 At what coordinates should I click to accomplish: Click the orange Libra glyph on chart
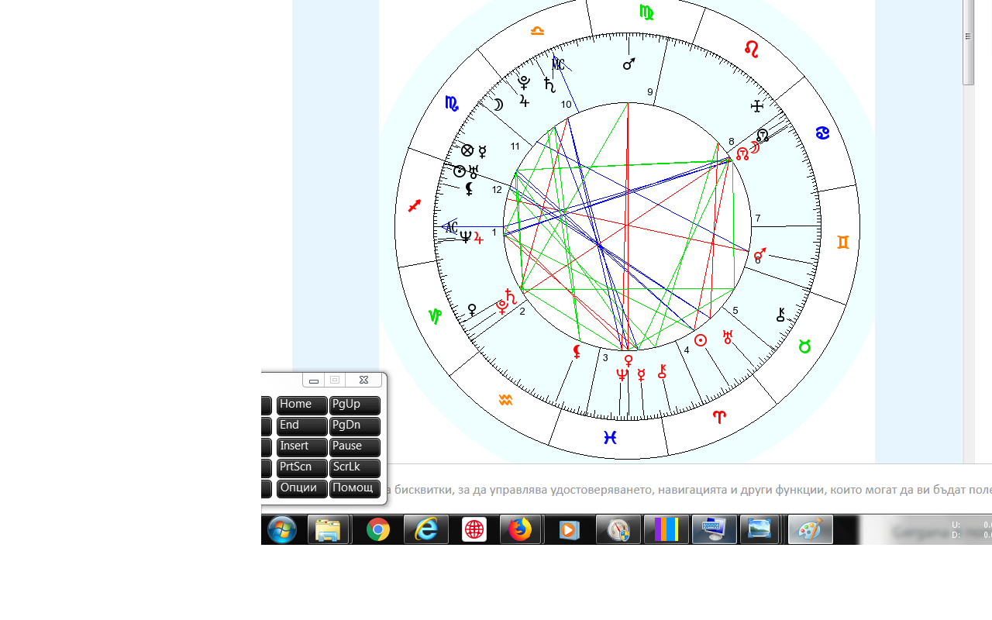click(x=537, y=31)
